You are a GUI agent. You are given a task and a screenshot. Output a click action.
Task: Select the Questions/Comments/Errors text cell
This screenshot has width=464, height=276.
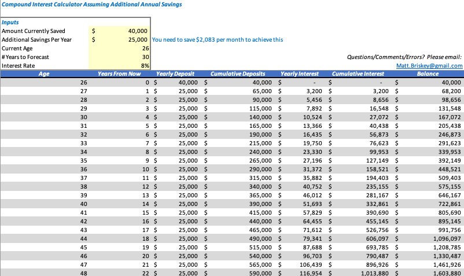pyautogui.click(x=404, y=57)
